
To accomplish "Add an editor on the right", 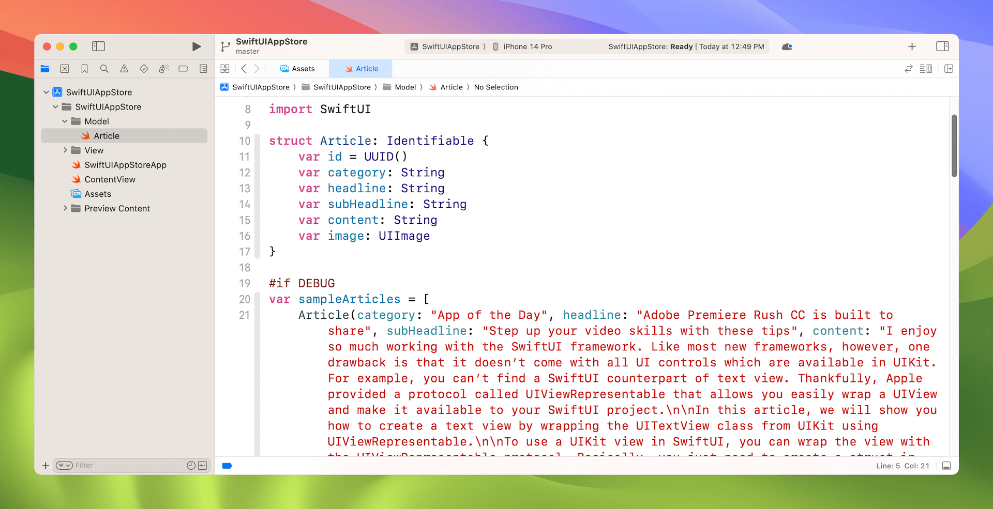I will coord(949,69).
